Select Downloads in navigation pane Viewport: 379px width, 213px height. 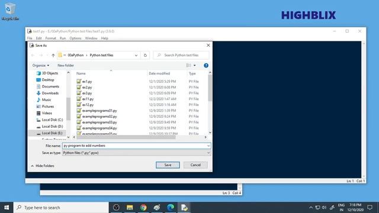point(47,93)
